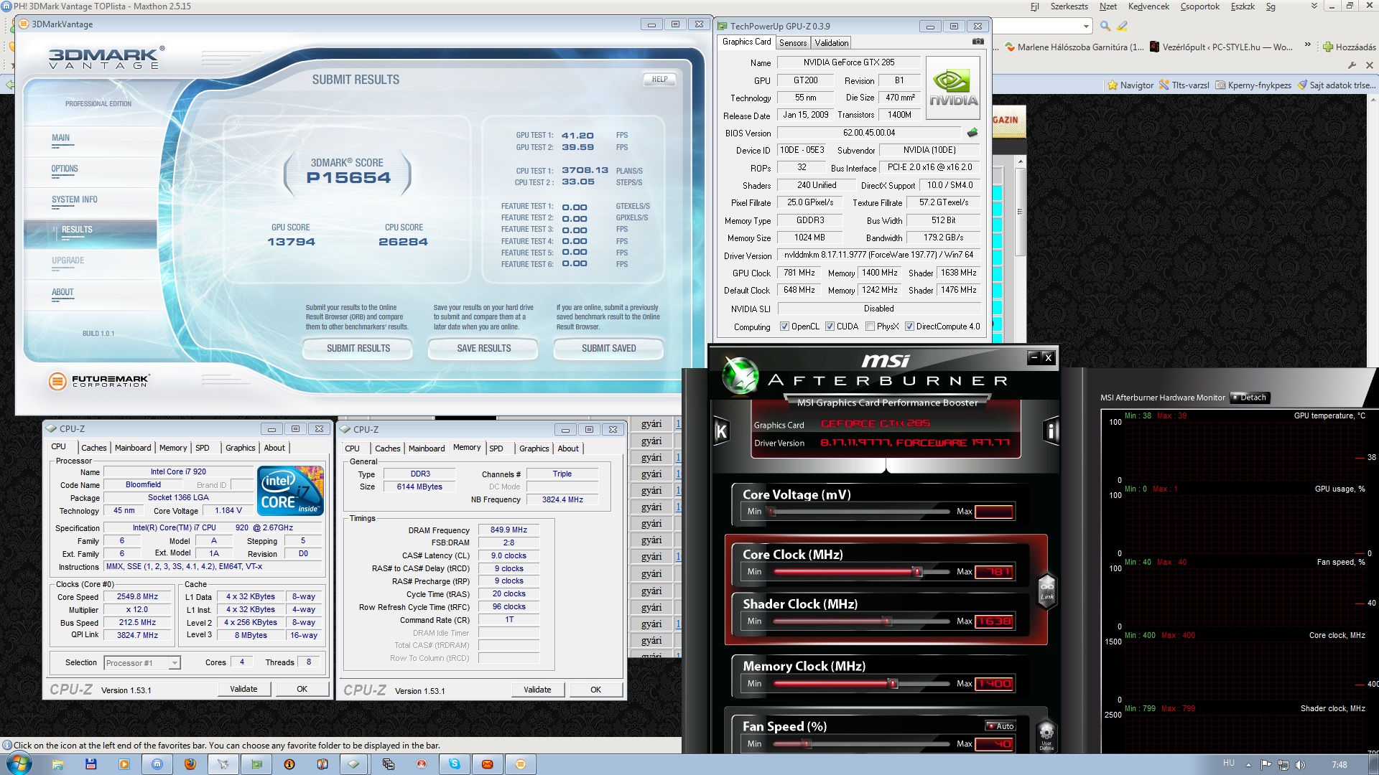This screenshot has height=775, width=1379.
Task: Toggle the Link clocks icon in Afterburner
Action: [x=1047, y=591]
